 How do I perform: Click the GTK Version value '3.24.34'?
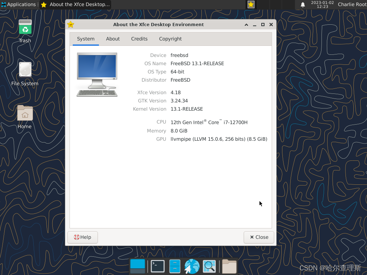tap(179, 101)
